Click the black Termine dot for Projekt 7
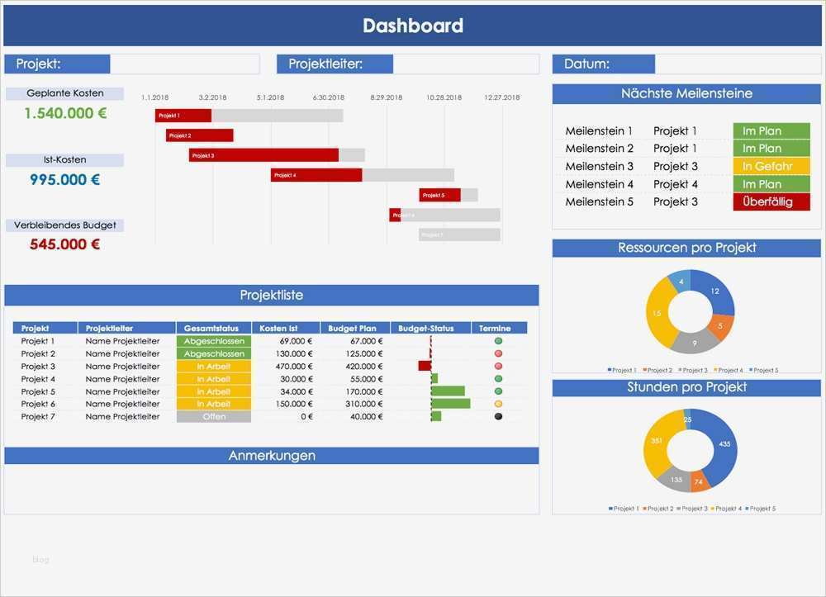Viewport: 826px width, 597px height. coord(498,416)
